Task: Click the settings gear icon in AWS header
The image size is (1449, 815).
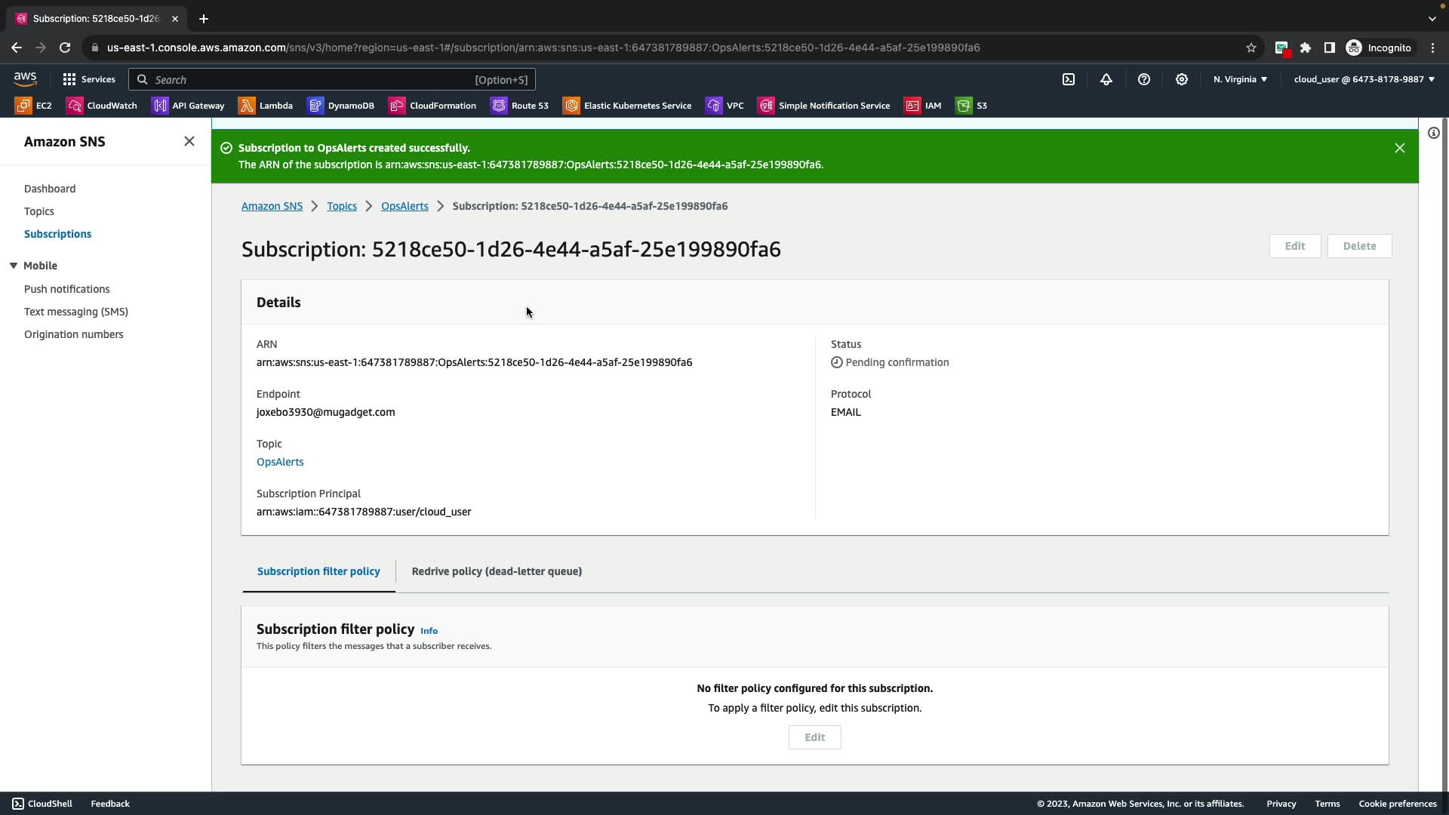Action: point(1182,79)
